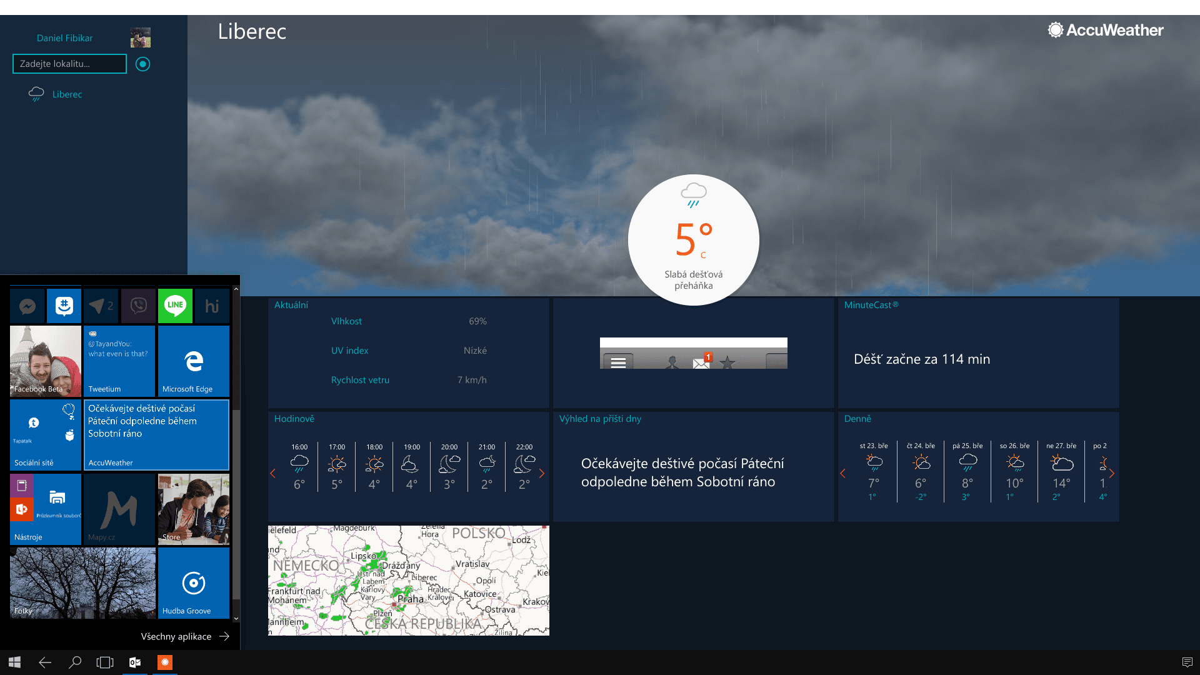The width and height of the screenshot is (1200, 675).
Task: Select the Liberec location in the sidebar
Action: (x=67, y=94)
